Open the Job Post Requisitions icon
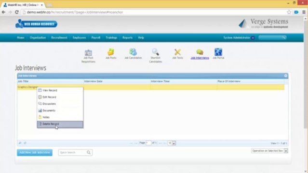The width and height of the screenshot is (308, 173). [88, 52]
